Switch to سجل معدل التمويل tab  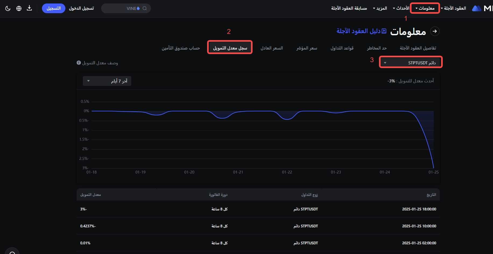230,48
